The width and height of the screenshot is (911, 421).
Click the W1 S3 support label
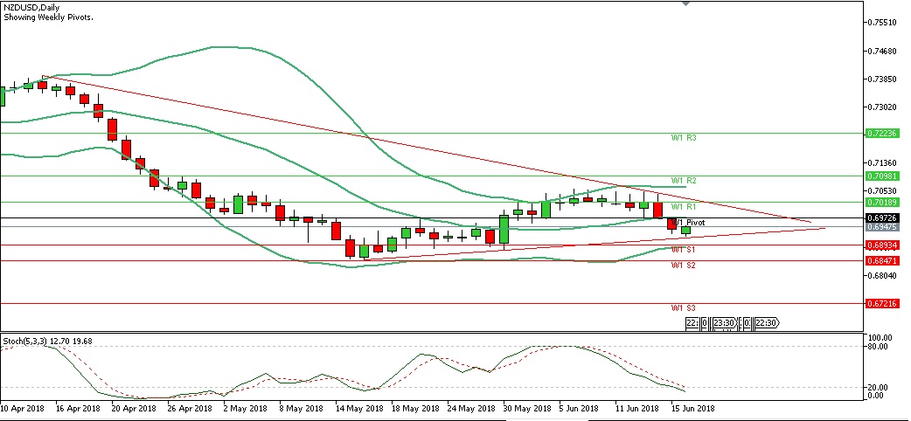(x=683, y=307)
